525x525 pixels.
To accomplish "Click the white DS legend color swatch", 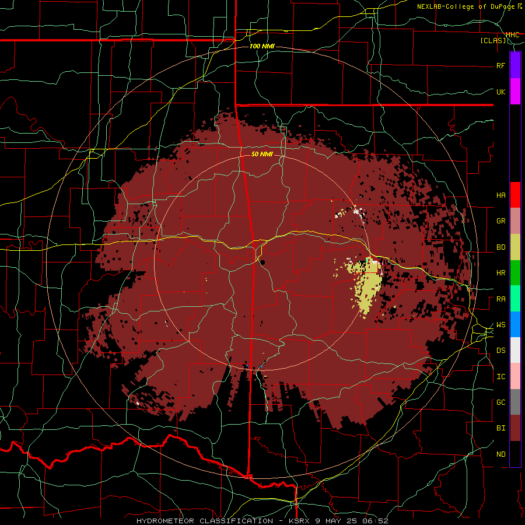I will click(x=515, y=350).
